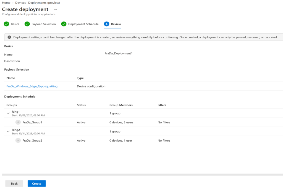
Task: Click Active status for FraDa_Group2
Action: [81, 140]
